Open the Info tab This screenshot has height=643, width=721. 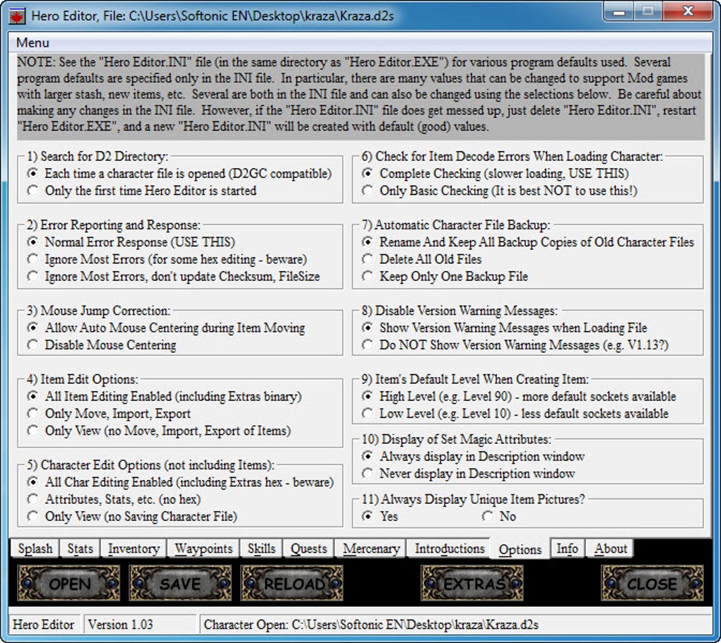(x=567, y=548)
